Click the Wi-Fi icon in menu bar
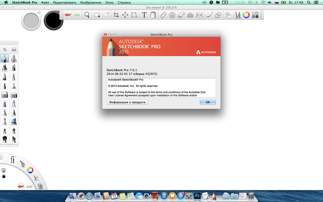Viewport: 323px width, 202px height. tap(263, 2)
